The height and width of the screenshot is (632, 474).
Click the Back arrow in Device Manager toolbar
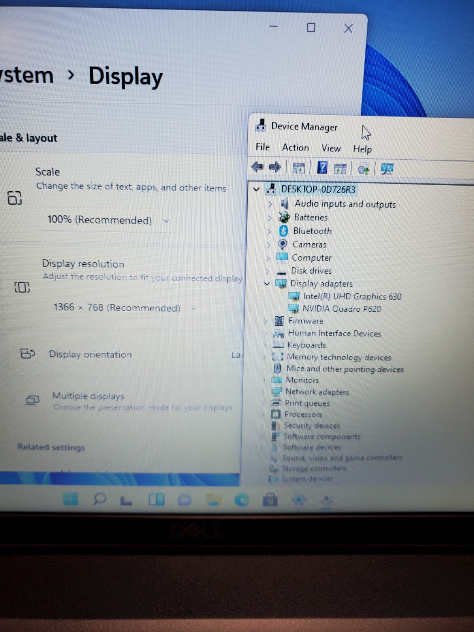pos(257,167)
